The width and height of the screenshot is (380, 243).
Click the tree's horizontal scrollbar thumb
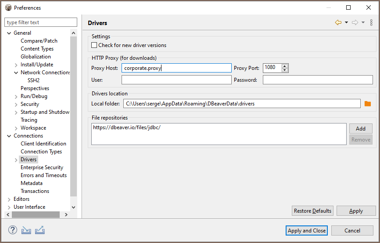pos(35,214)
